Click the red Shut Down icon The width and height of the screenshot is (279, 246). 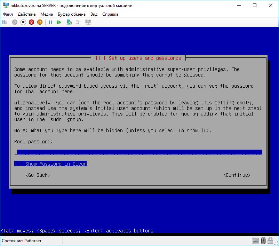click(31, 22)
